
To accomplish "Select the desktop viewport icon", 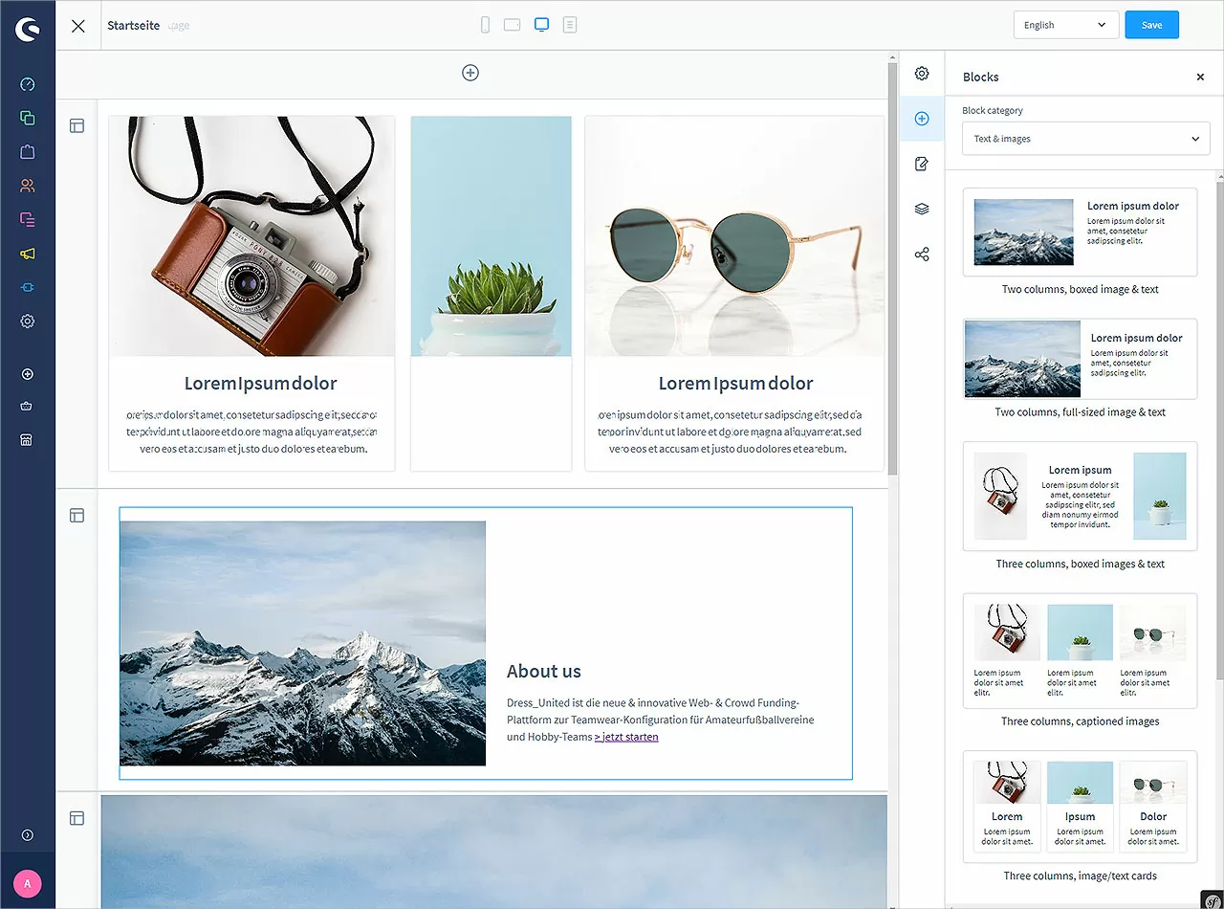I will (541, 24).
